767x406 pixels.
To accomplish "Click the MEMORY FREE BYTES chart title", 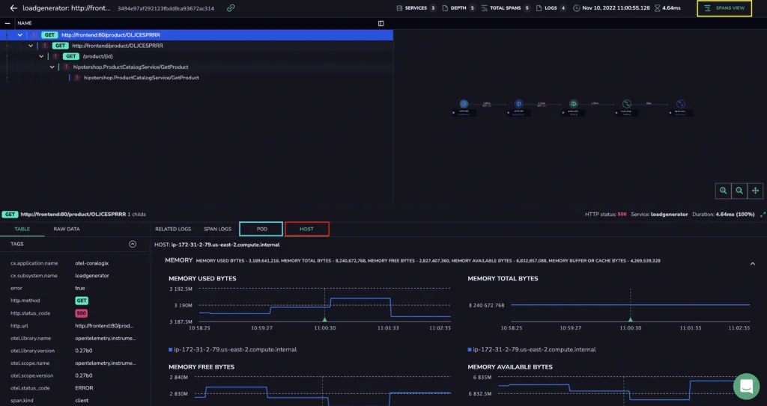I will tap(201, 367).
